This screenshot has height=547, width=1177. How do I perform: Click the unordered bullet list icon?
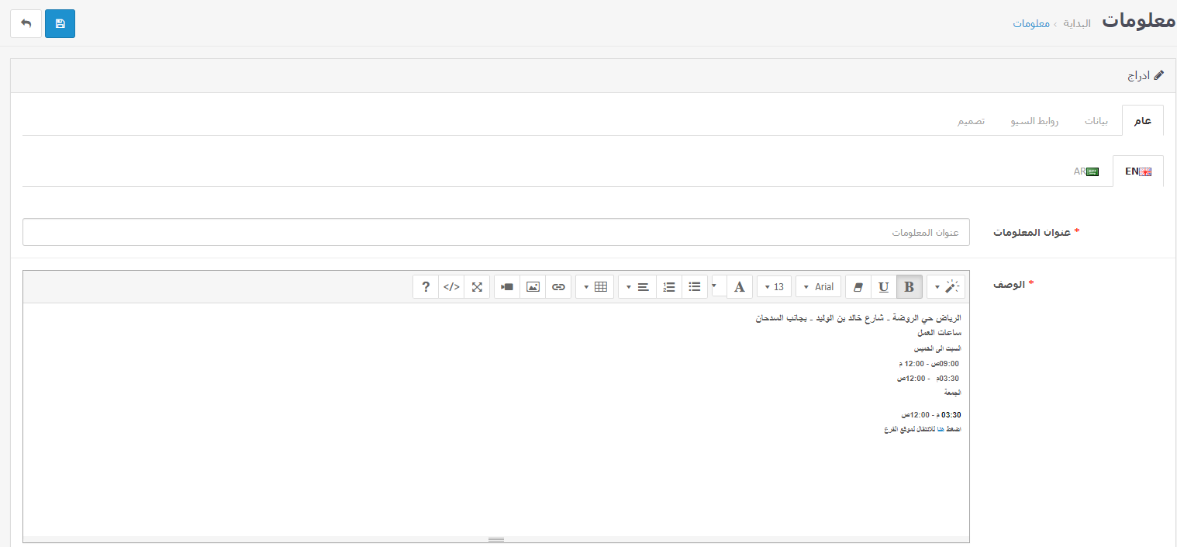click(x=695, y=287)
